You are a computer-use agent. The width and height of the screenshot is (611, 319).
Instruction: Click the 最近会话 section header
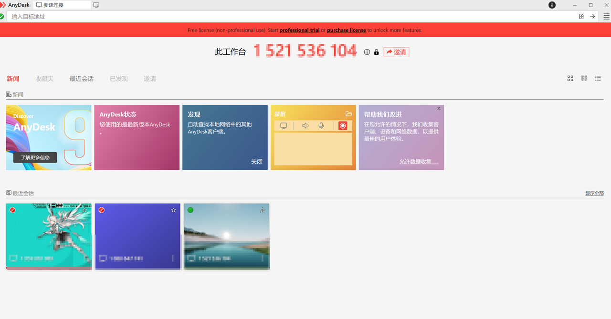coord(20,193)
